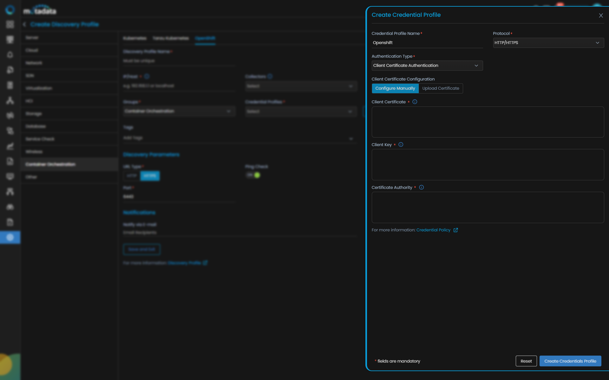609x380 pixels.
Task: Click the Certificate Authority info icon
Action: pos(421,187)
